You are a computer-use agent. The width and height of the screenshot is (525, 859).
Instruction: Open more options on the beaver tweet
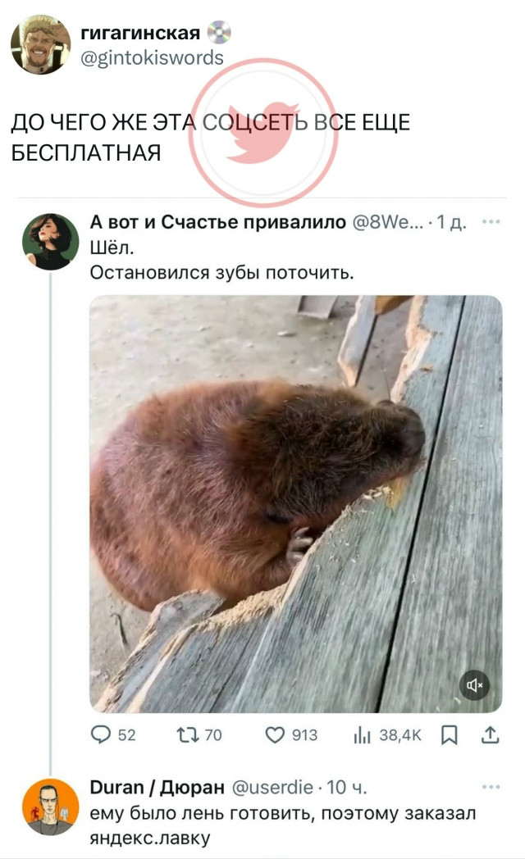(x=491, y=222)
